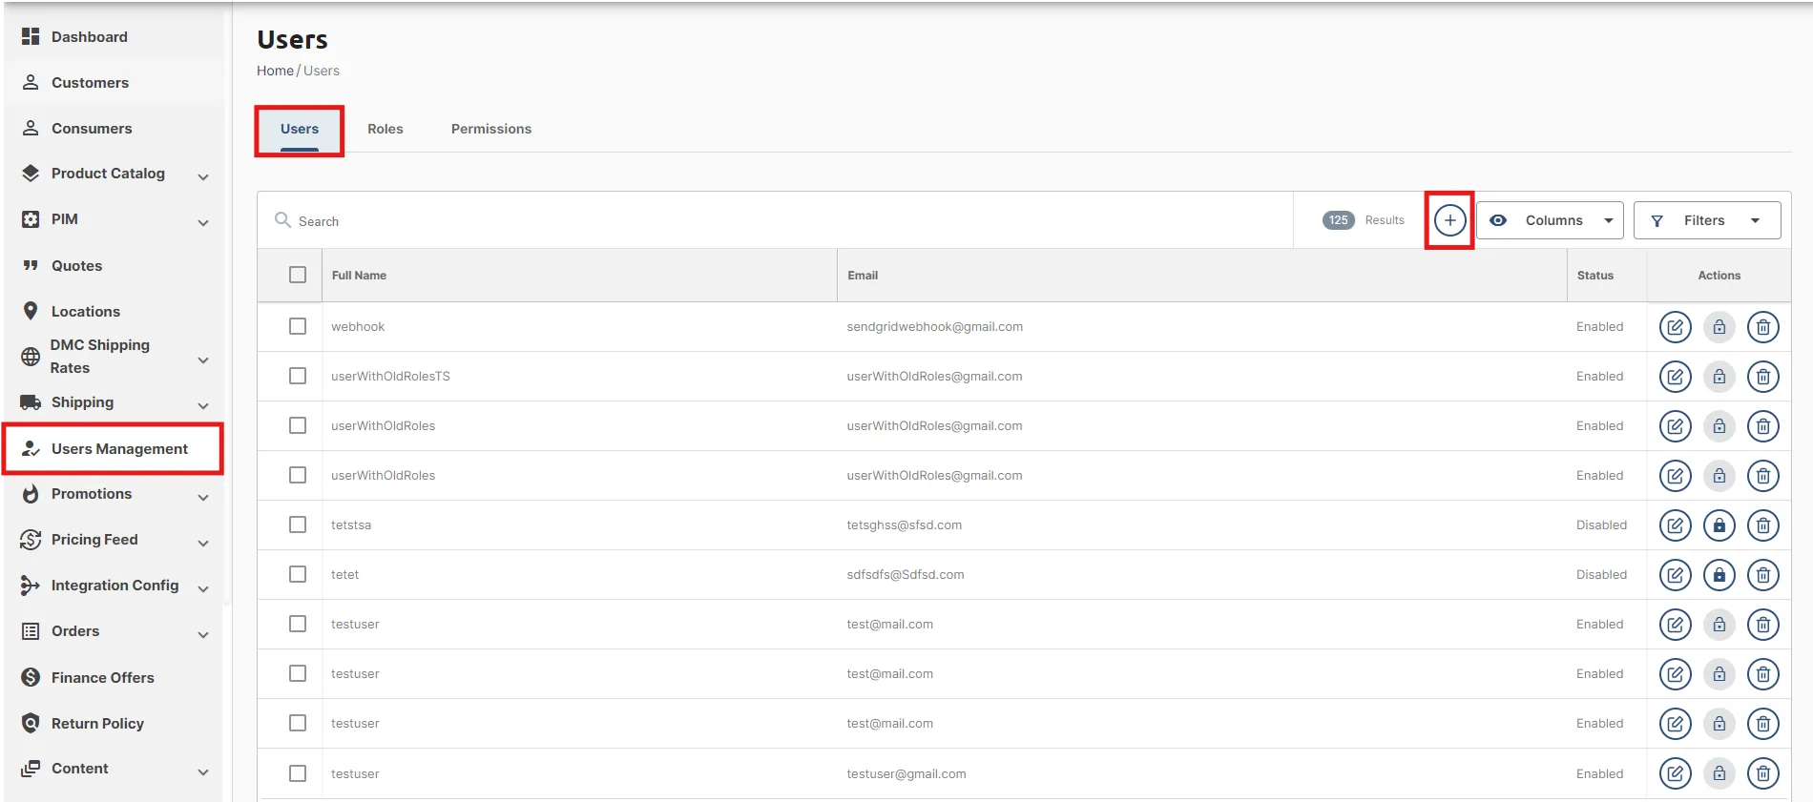
Task: Open the Columns dropdown
Action: pyautogui.click(x=1551, y=220)
